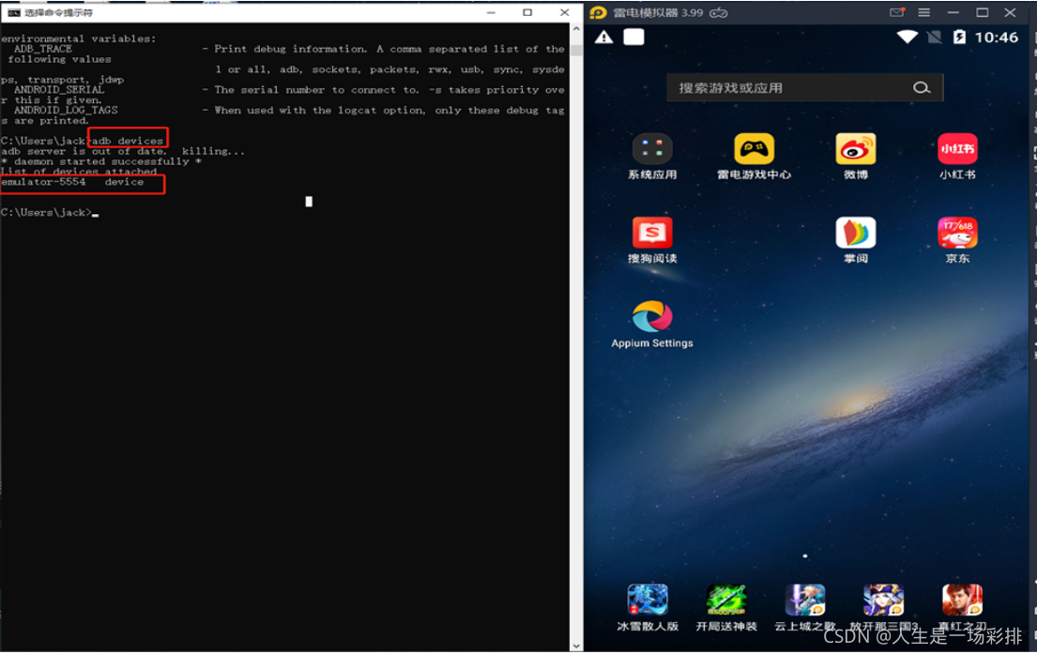Open the 京东 shopping app
The width and height of the screenshot is (1037, 654).
pos(957,233)
